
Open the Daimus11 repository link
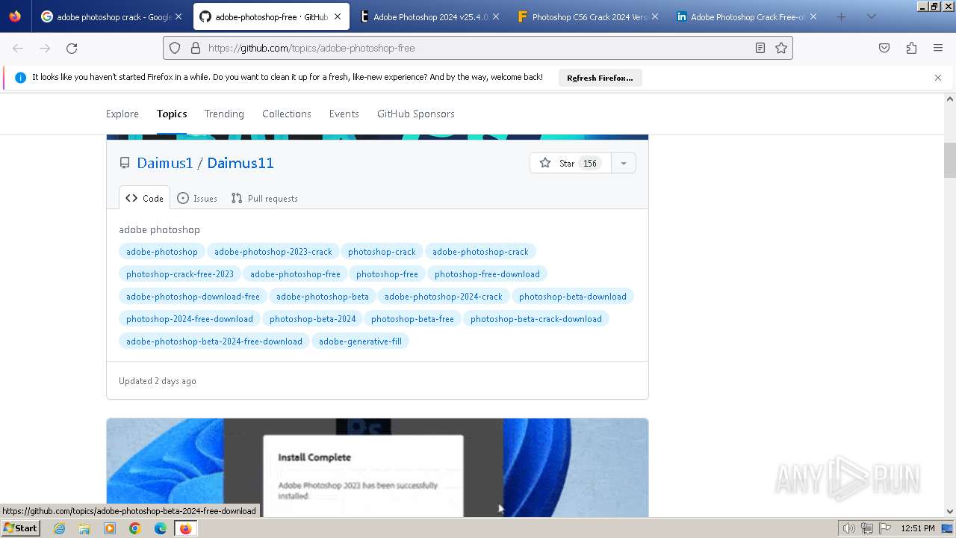[x=240, y=163]
